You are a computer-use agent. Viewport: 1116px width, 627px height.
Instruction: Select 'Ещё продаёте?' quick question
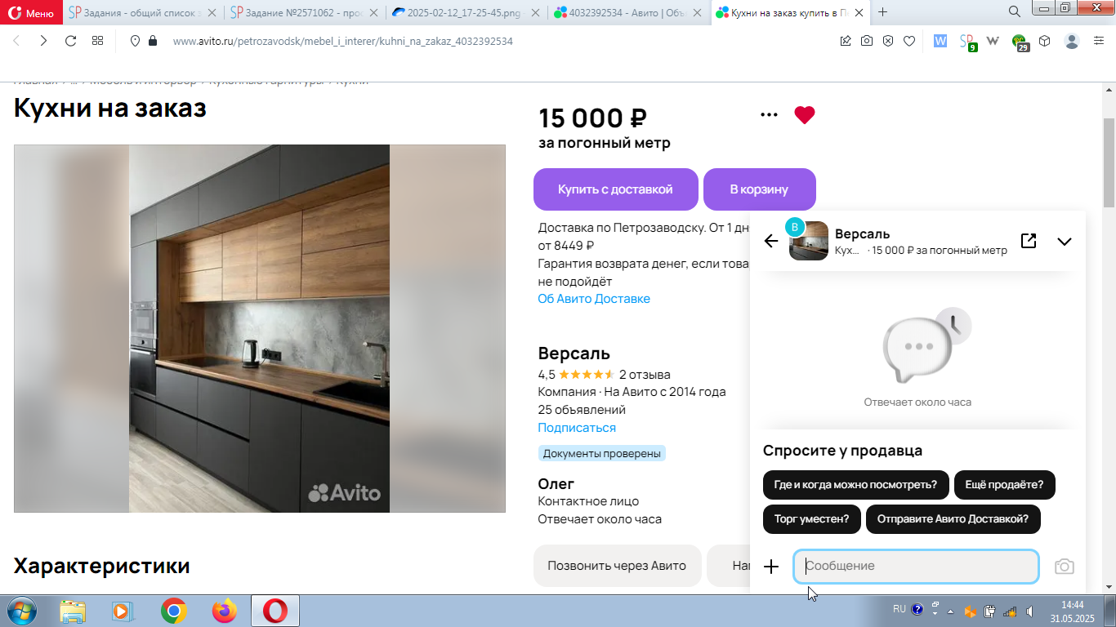coord(1004,485)
